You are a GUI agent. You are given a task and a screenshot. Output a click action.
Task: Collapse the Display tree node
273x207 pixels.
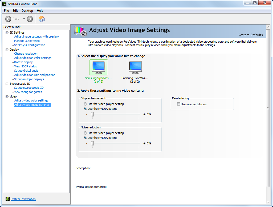coord(7,50)
